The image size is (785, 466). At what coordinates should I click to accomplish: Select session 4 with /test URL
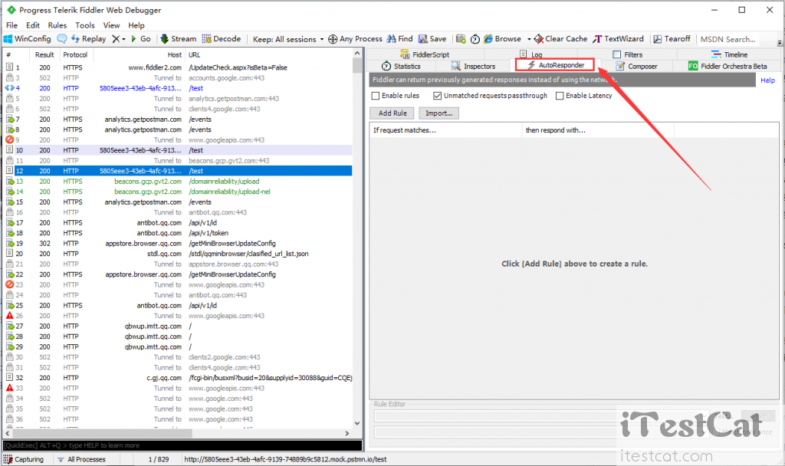[x=178, y=88]
